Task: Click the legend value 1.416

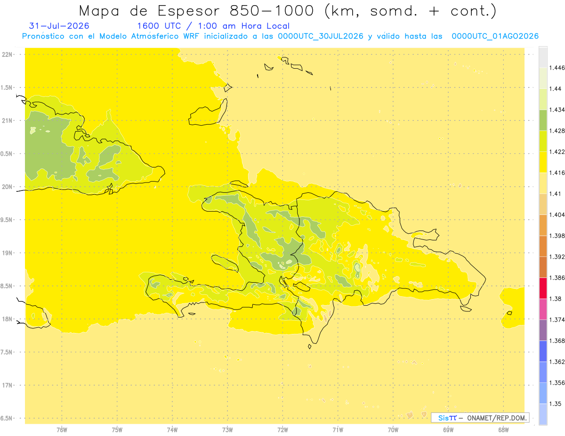Action: coord(557,173)
